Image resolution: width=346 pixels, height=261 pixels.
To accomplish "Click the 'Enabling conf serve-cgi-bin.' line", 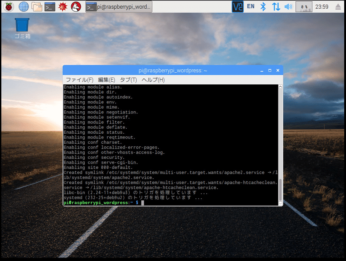I will click(x=101, y=162).
